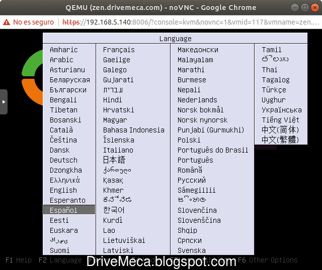The width and height of the screenshot is (322, 270).
Task: Pick Български language entry
Action: tap(68, 90)
